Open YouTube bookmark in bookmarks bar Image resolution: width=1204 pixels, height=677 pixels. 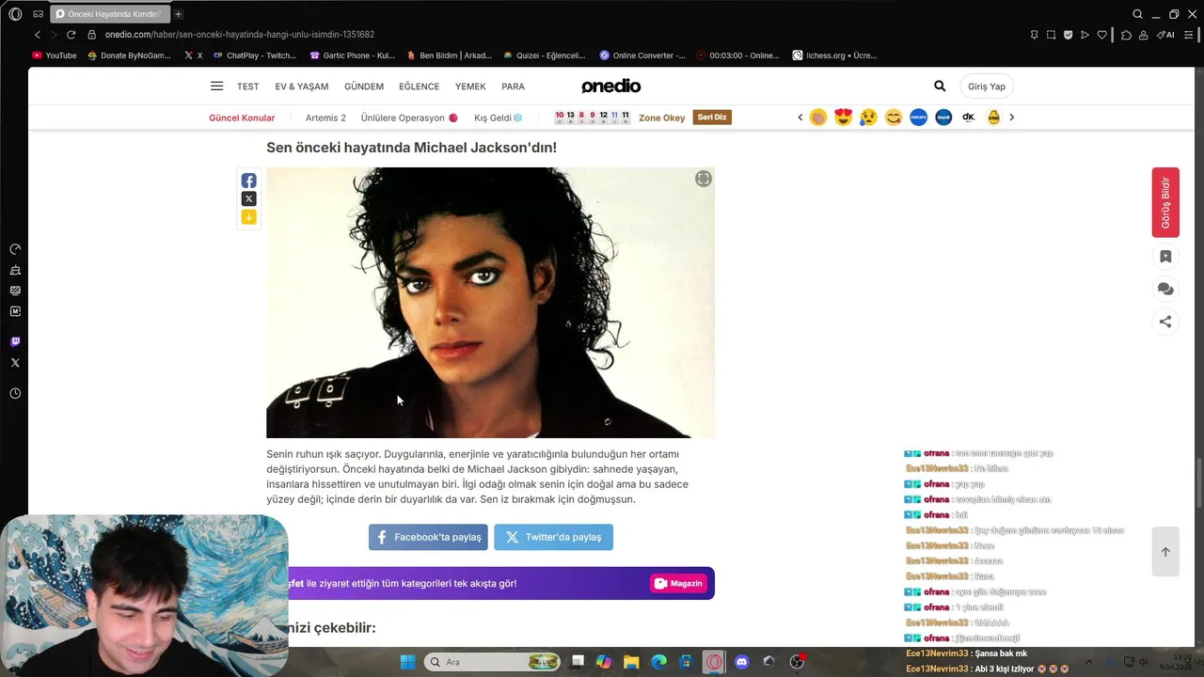(55, 55)
